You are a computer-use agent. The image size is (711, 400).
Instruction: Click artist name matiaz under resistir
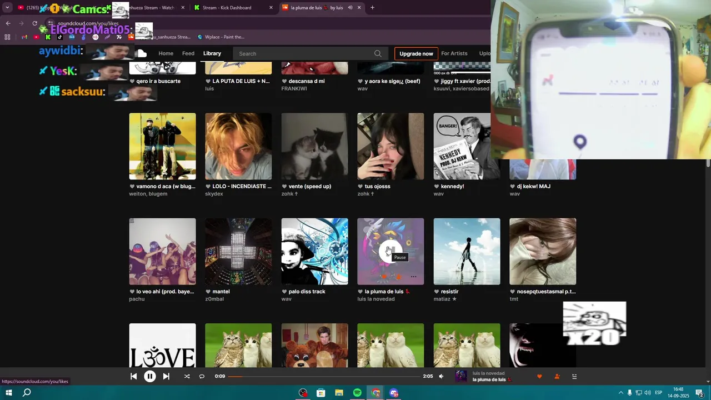point(445,299)
